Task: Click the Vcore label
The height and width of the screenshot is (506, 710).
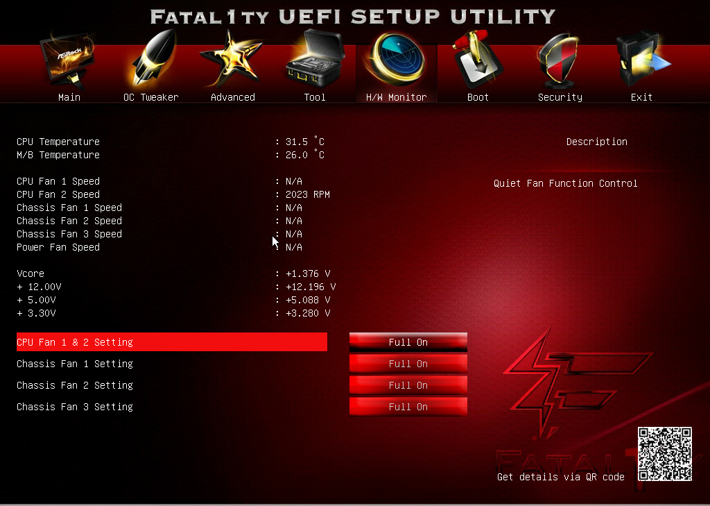Action: tap(31, 273)
